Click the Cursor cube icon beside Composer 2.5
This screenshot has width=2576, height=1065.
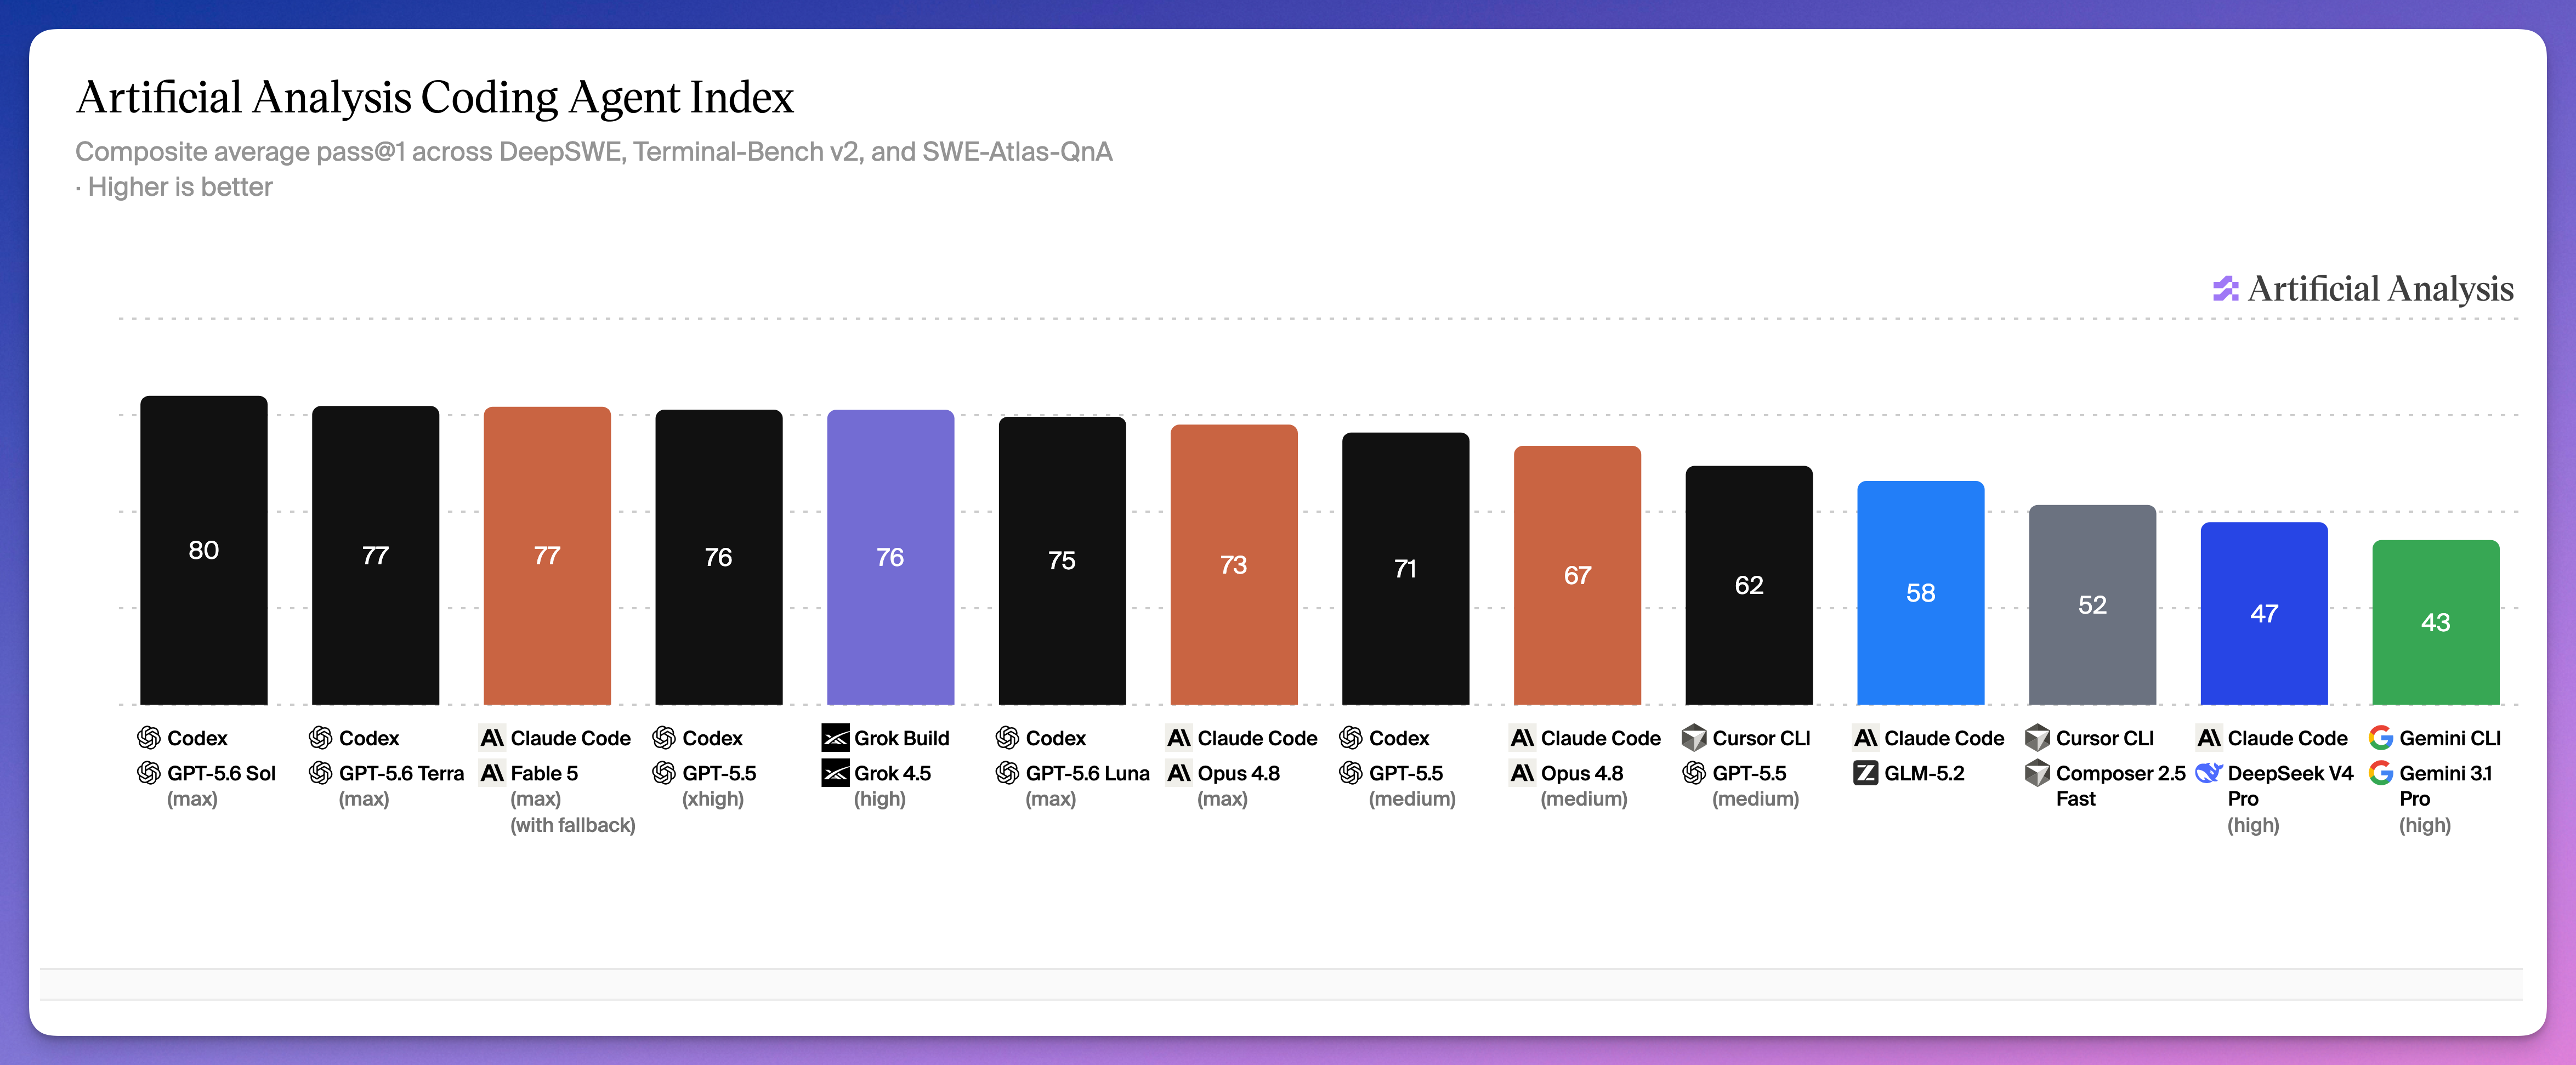click(2037, 773)
